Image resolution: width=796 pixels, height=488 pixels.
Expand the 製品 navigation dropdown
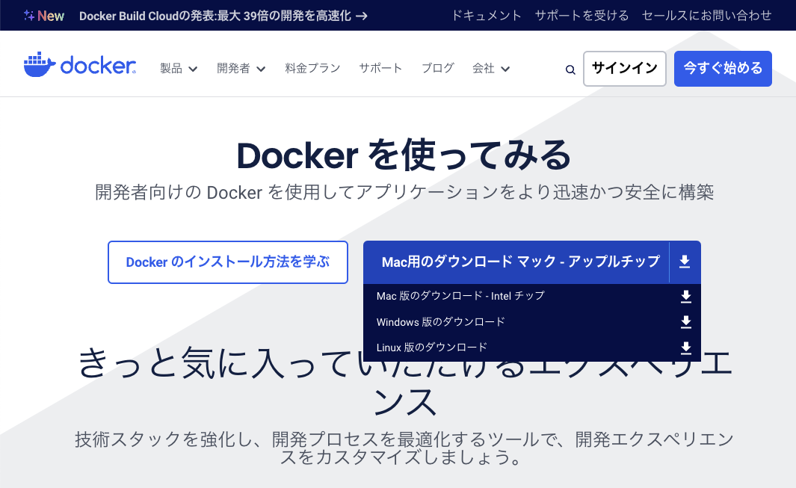[179, 68]
